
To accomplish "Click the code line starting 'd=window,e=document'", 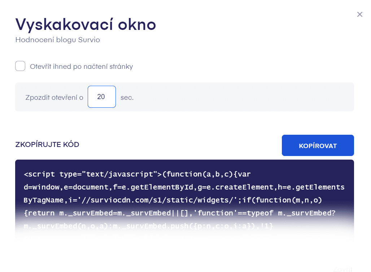I will (184, 187).
